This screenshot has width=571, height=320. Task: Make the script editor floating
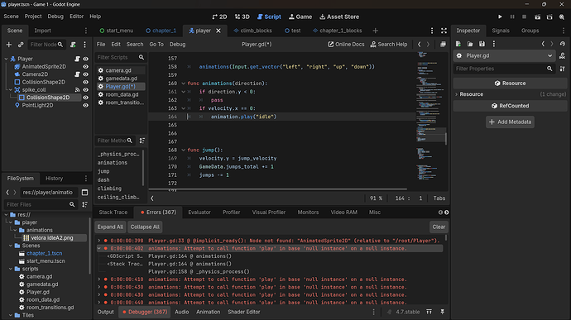click(x=443, y=45)
